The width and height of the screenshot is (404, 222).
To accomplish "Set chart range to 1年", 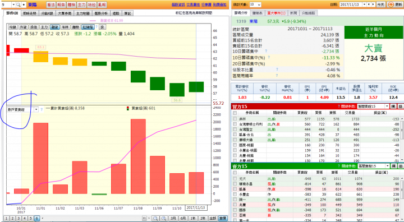I will coord(193,219).
